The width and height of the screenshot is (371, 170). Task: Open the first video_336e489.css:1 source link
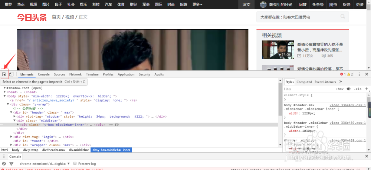(x=348, y=105)
